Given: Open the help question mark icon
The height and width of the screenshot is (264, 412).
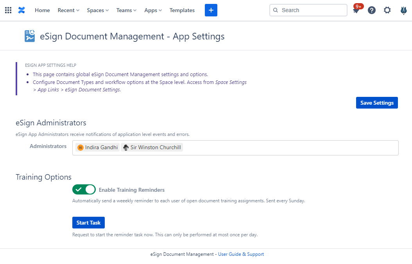Looking at the screenshot, I should (372, 10).
